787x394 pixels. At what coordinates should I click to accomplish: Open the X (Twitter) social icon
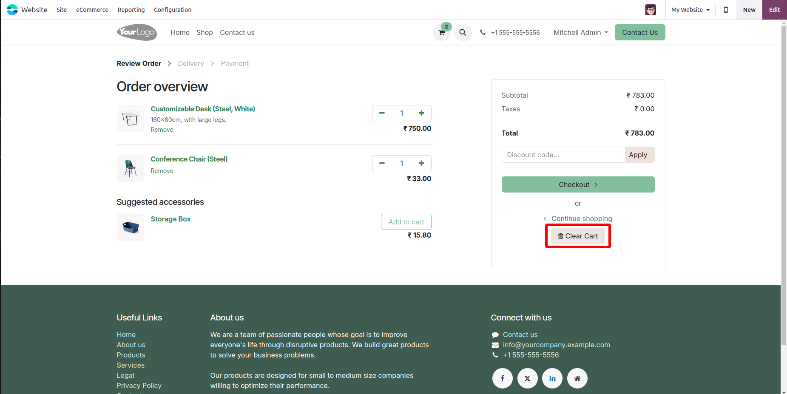[x=527, y=378]
